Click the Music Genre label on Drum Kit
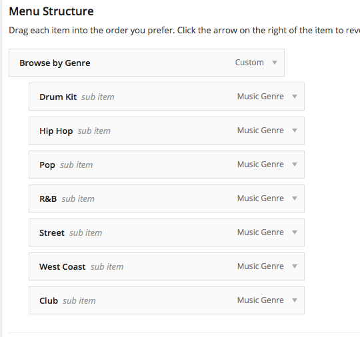The image size is (360, 337). 261,97
